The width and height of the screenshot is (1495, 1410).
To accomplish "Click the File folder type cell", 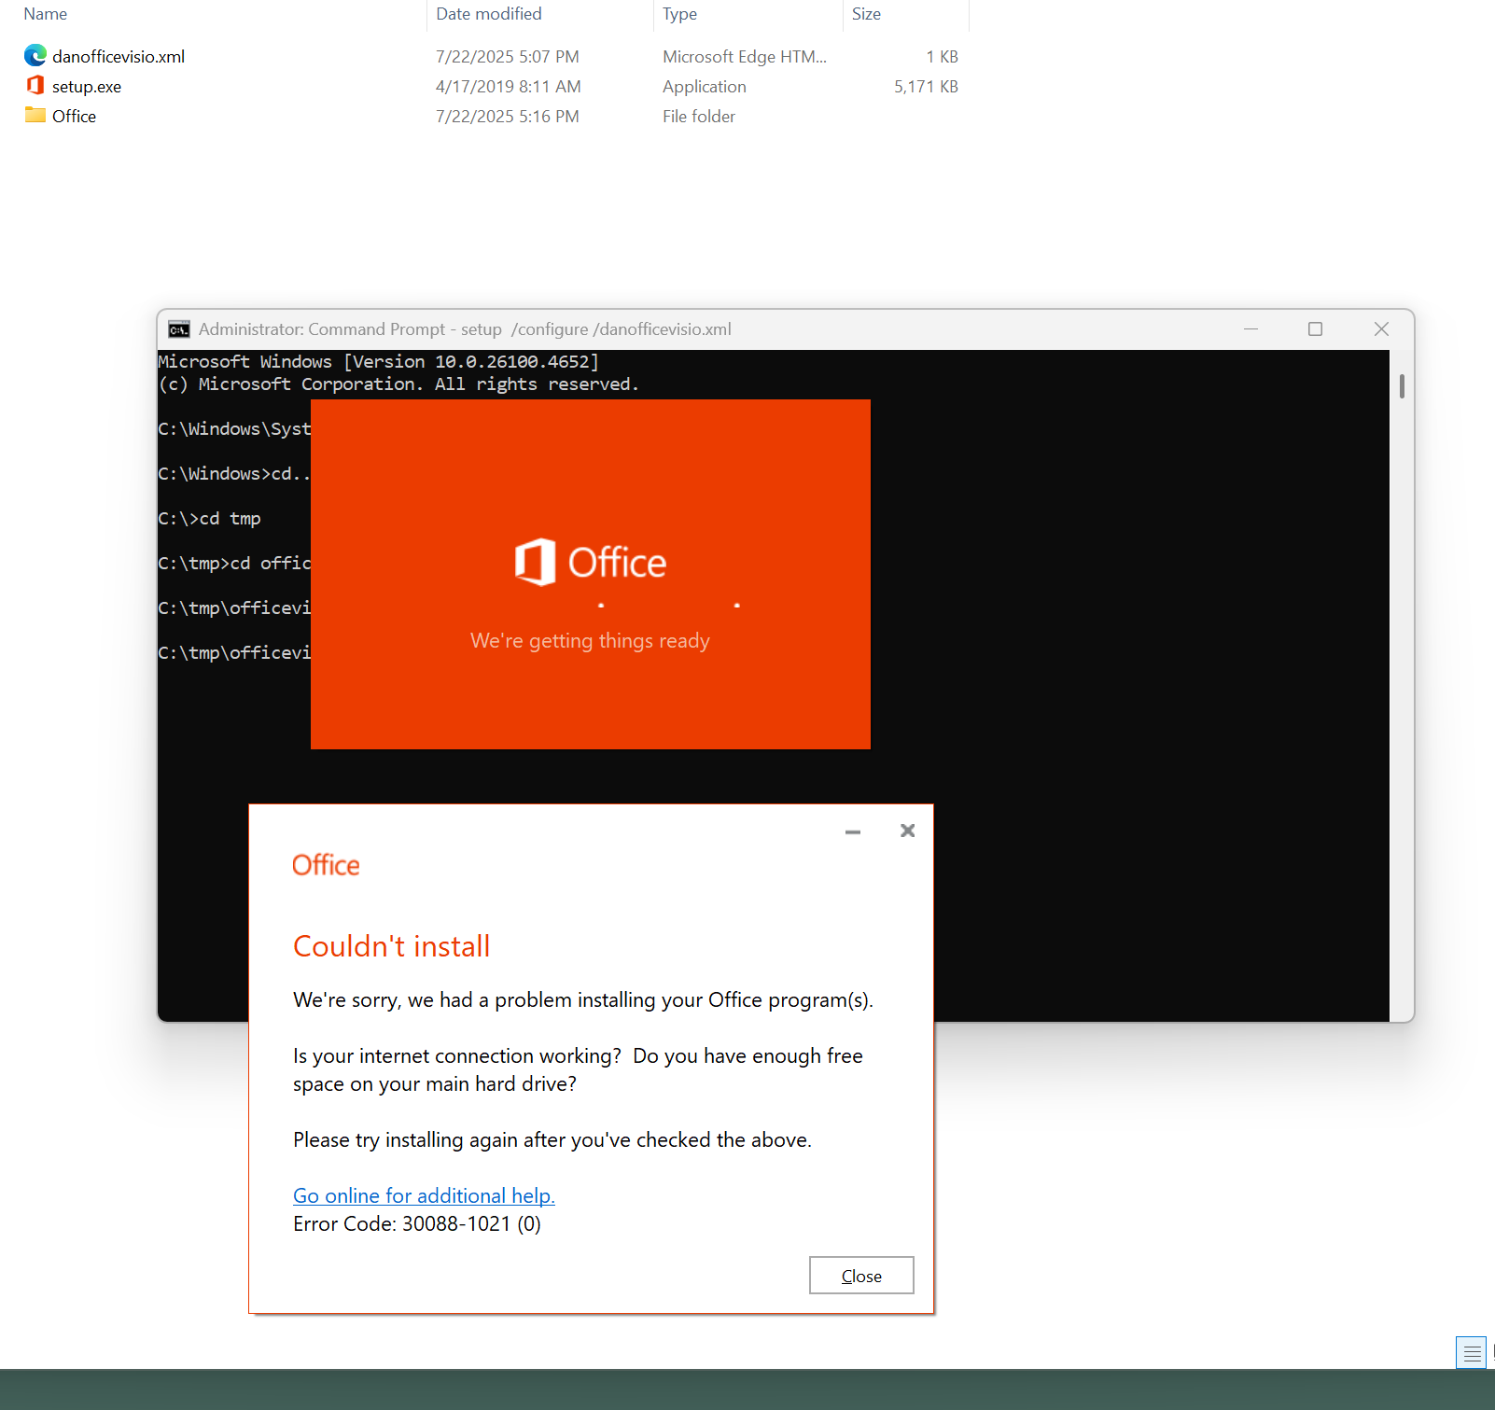I will click(699, 117).
